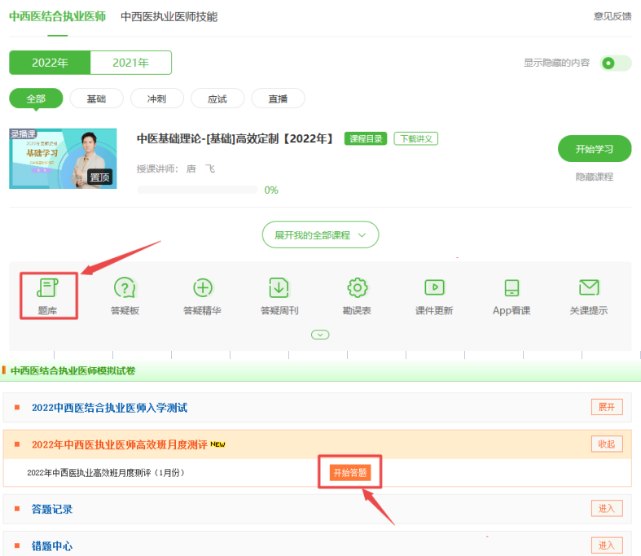This screenshot has width=641, height=556.
Task: Open the 勘误表 errata gear icon
Action: (357, 289)
